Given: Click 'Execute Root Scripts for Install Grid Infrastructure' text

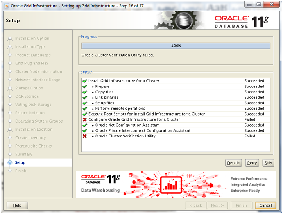Looking at the screenshot, I should (147, 114).
